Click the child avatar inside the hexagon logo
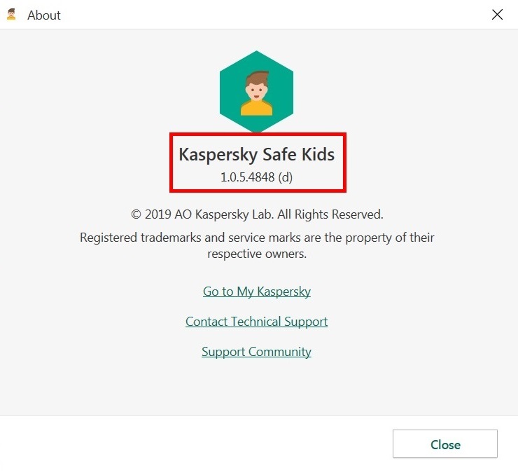Image resolution: width=518 pixels, height=473 pixels. [256, 93]
